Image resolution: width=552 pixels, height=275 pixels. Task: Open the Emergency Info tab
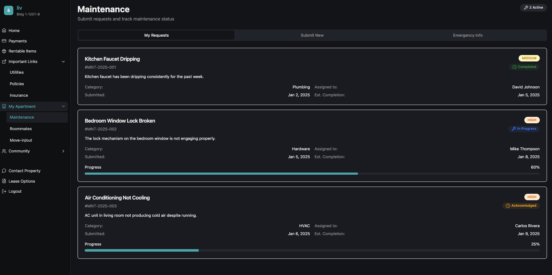click(x=468, y=35)
